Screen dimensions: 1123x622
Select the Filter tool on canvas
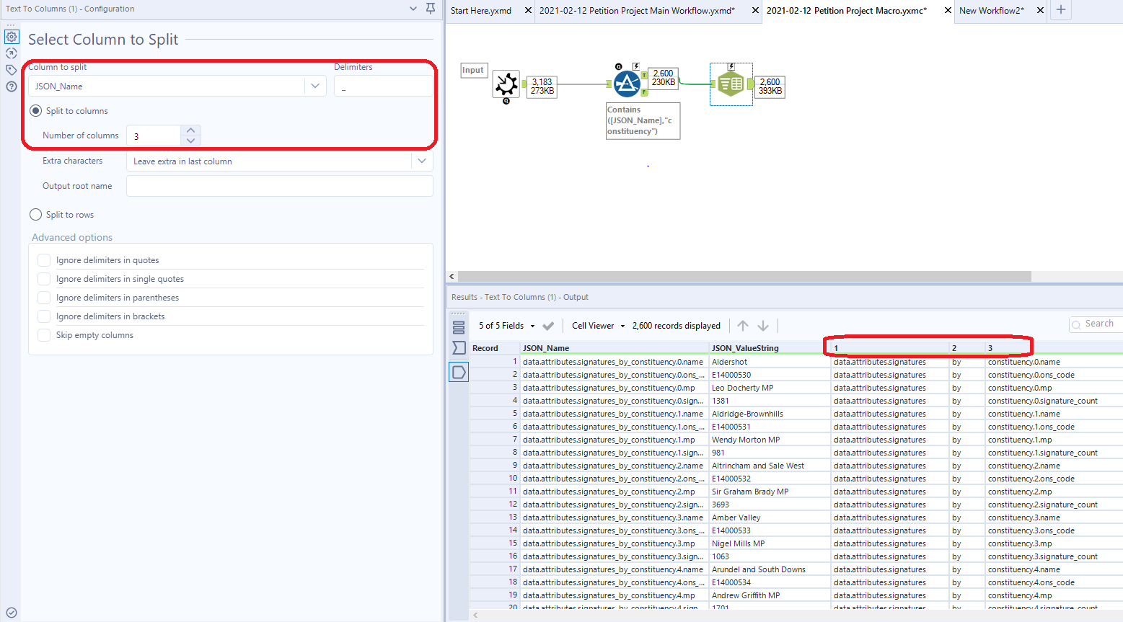click(627, 84)
